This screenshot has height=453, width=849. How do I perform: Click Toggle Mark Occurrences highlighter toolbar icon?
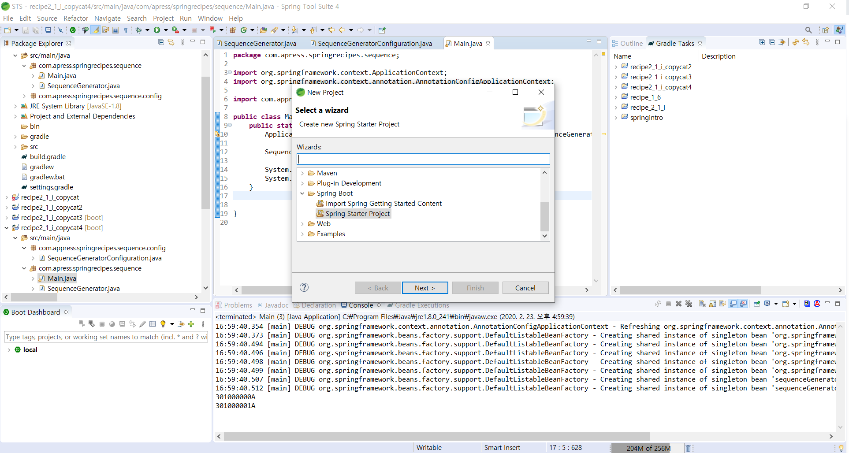[x=95, y=30]
